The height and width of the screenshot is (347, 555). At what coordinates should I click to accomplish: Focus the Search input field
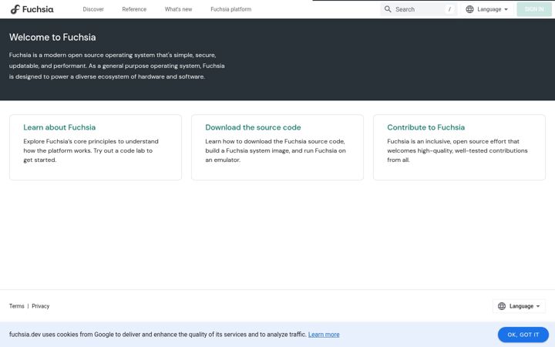point(419,9)
